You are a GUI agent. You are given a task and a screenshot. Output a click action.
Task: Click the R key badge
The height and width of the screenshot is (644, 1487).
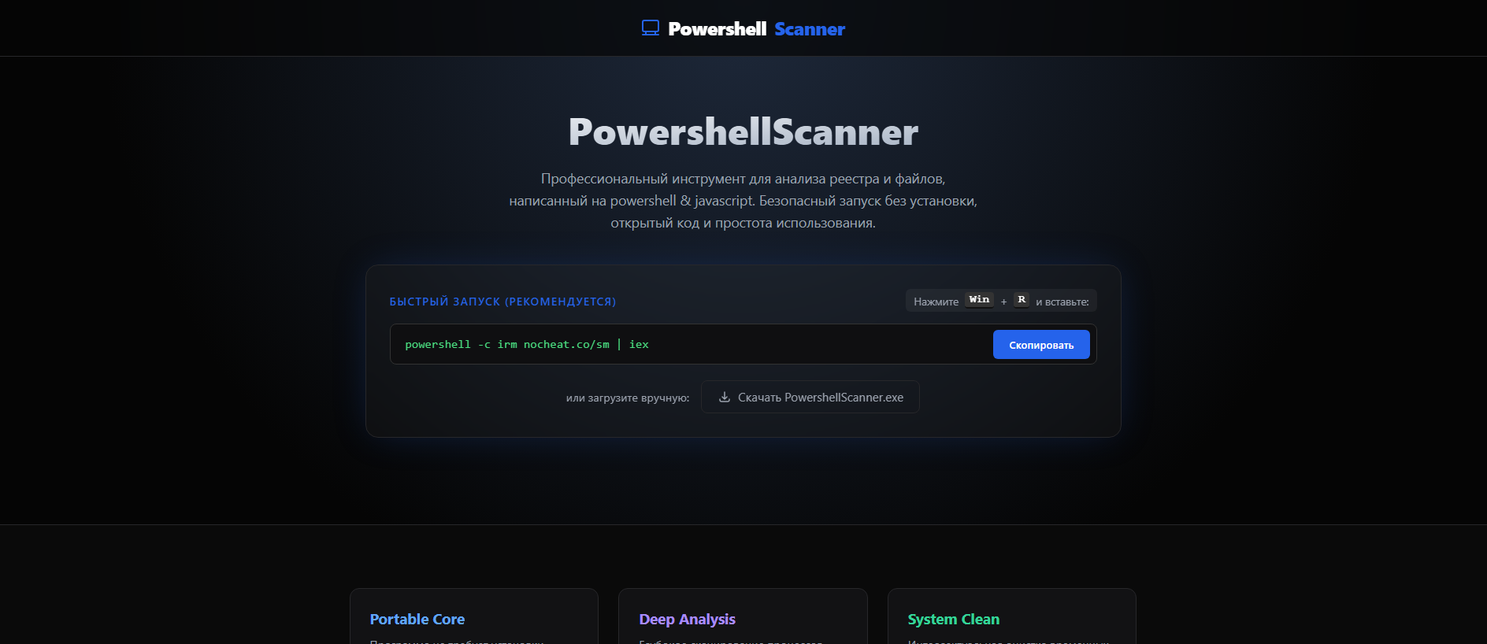point(1022,300)
